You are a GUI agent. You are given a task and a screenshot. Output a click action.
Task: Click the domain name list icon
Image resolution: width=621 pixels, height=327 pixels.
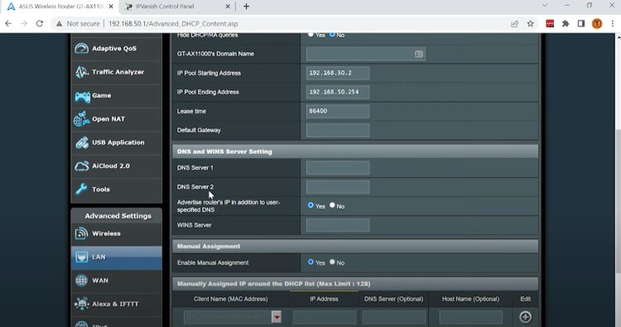pyautogui.click(x=419, y=54)
